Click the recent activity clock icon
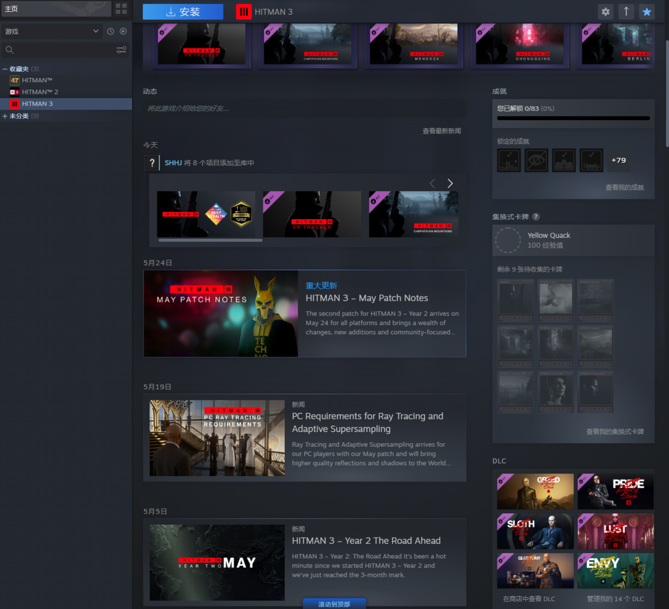 tap(110, 32)
